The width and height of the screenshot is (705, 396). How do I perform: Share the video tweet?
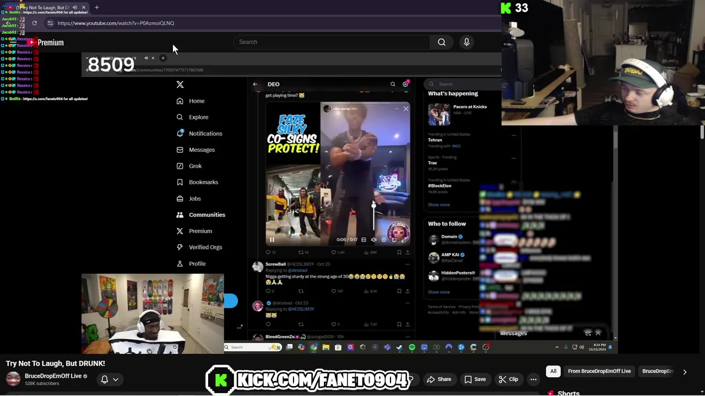408,252
